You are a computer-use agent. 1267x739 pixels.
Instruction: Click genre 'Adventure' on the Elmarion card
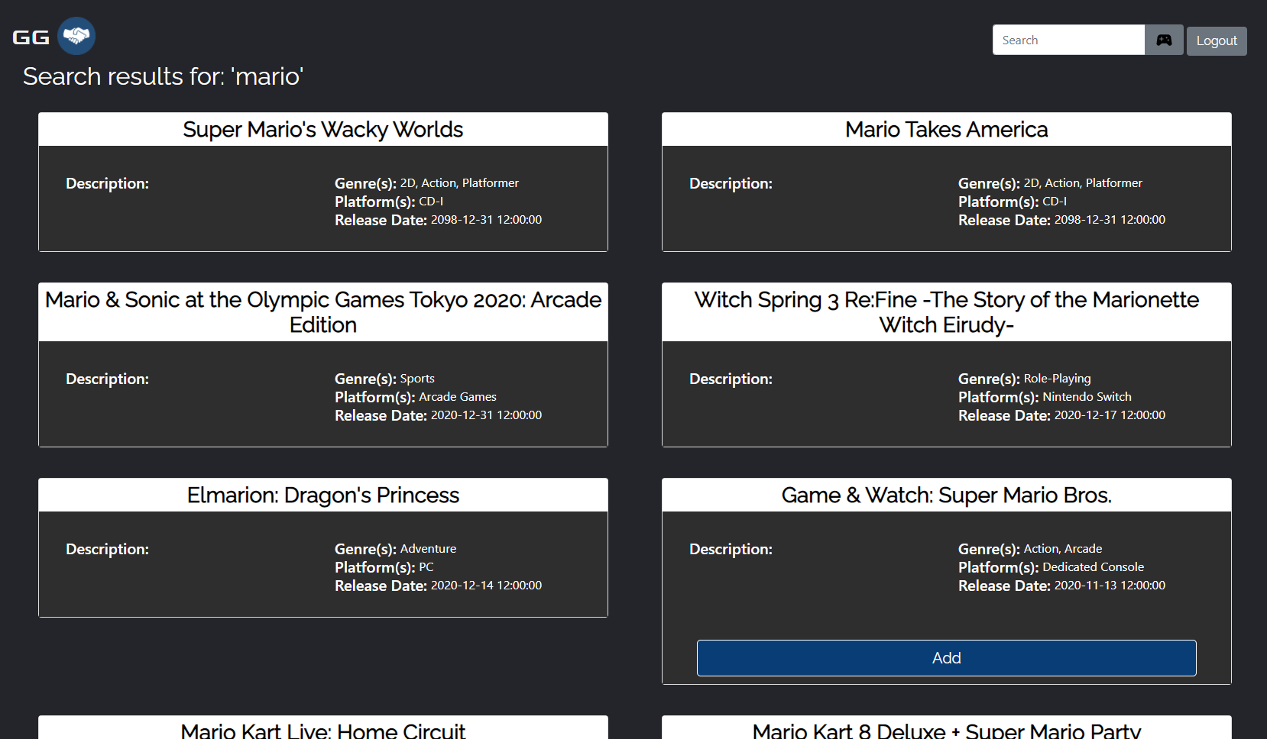[428, 549]
